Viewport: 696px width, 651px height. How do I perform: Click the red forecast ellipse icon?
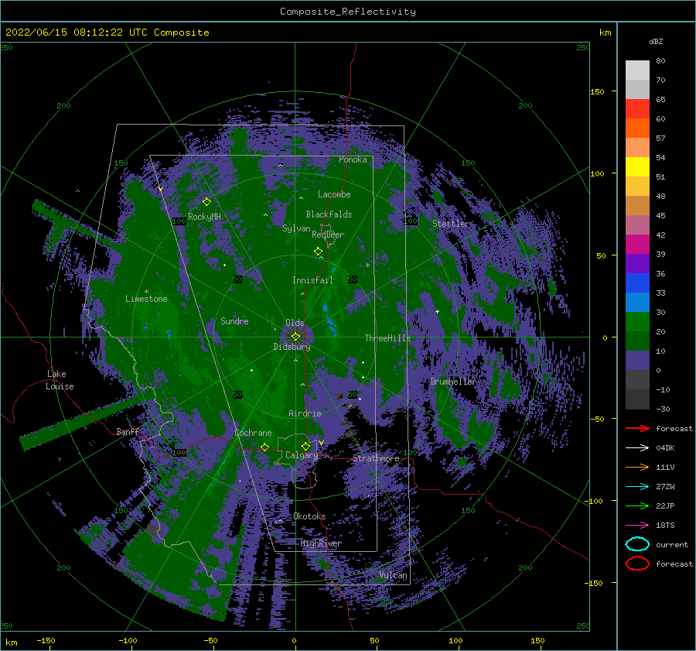click(637, 564)
